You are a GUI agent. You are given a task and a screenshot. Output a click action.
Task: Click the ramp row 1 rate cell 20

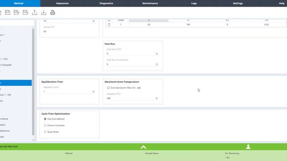click(x=149, y=25)
